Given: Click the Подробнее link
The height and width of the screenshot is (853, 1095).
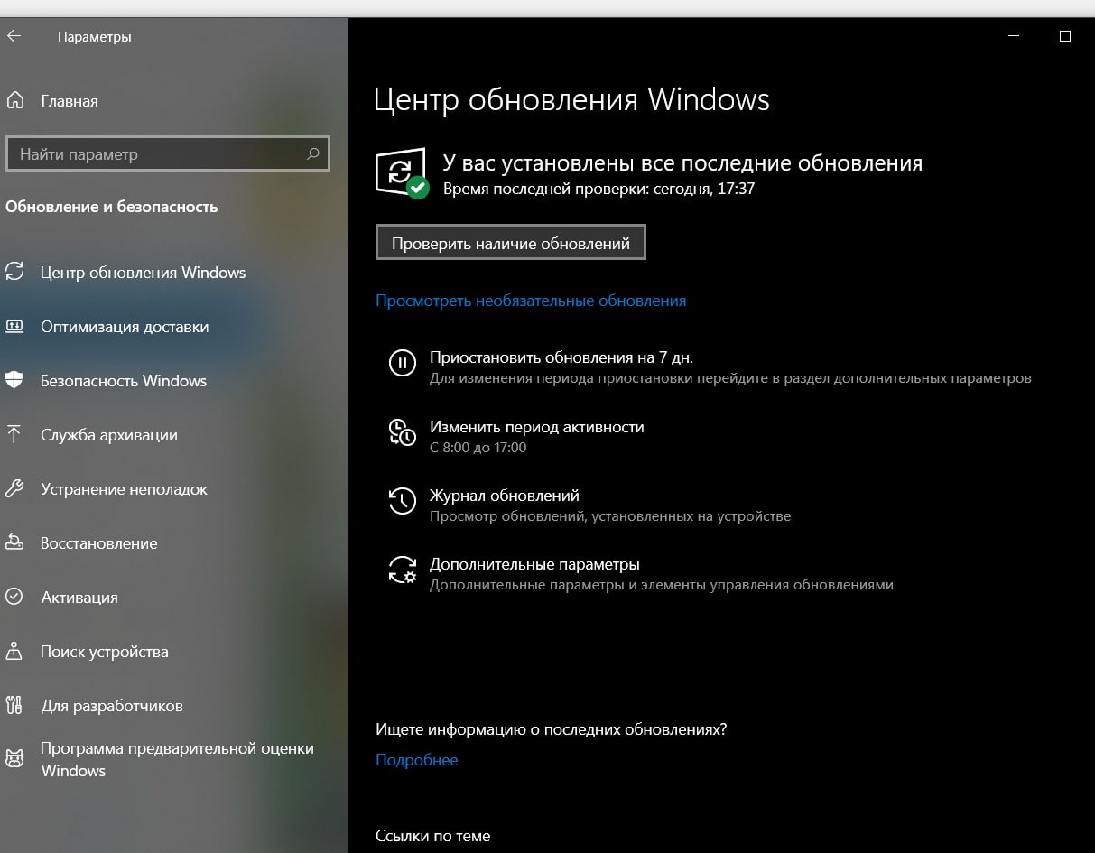Looking at the screenshot, I should (417, 759).
